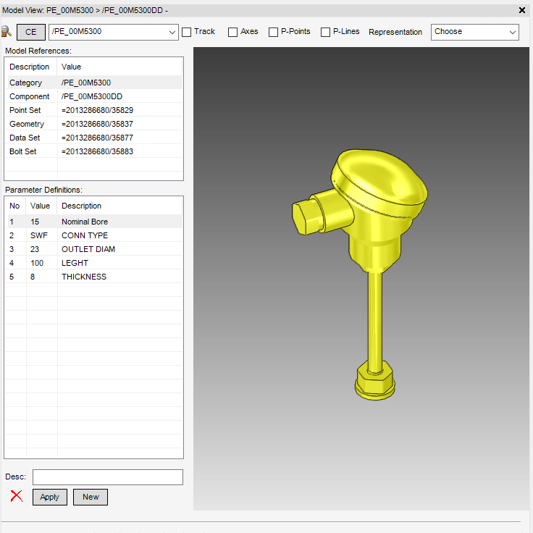Select the Point Set reference row

[94, 110]
